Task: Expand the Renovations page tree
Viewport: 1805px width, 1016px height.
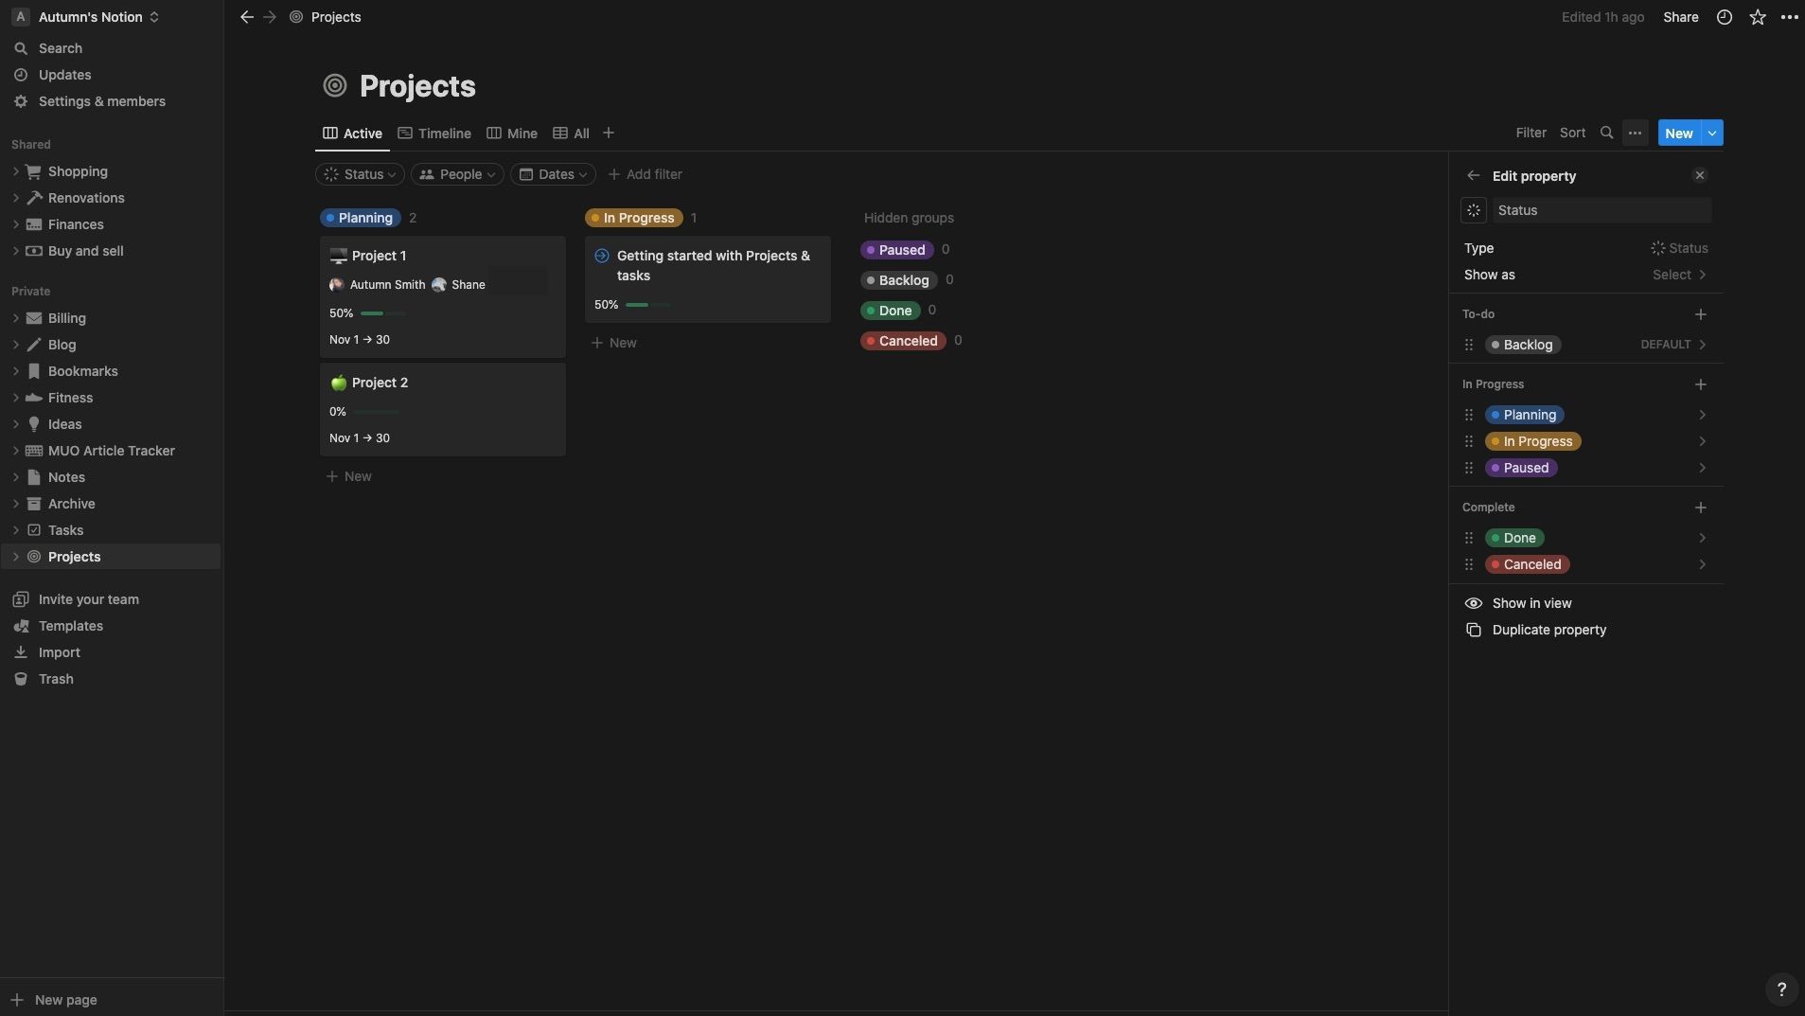Action: pos(15,198)
